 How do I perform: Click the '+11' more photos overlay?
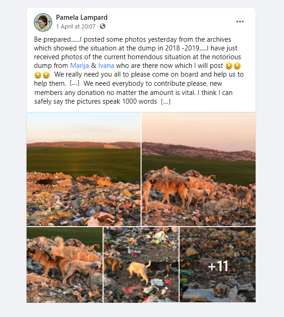tap(218, 265)
